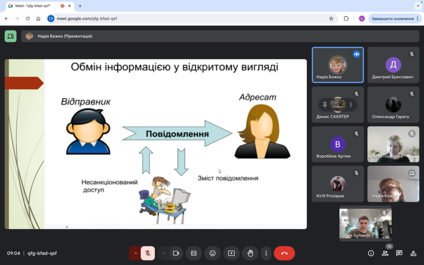Leave the call with red hang-up button
424x265 pixels.
pyautogui.click(x=284, y=253)
